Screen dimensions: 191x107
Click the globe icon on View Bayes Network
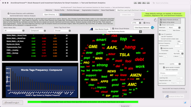point(153,28)
